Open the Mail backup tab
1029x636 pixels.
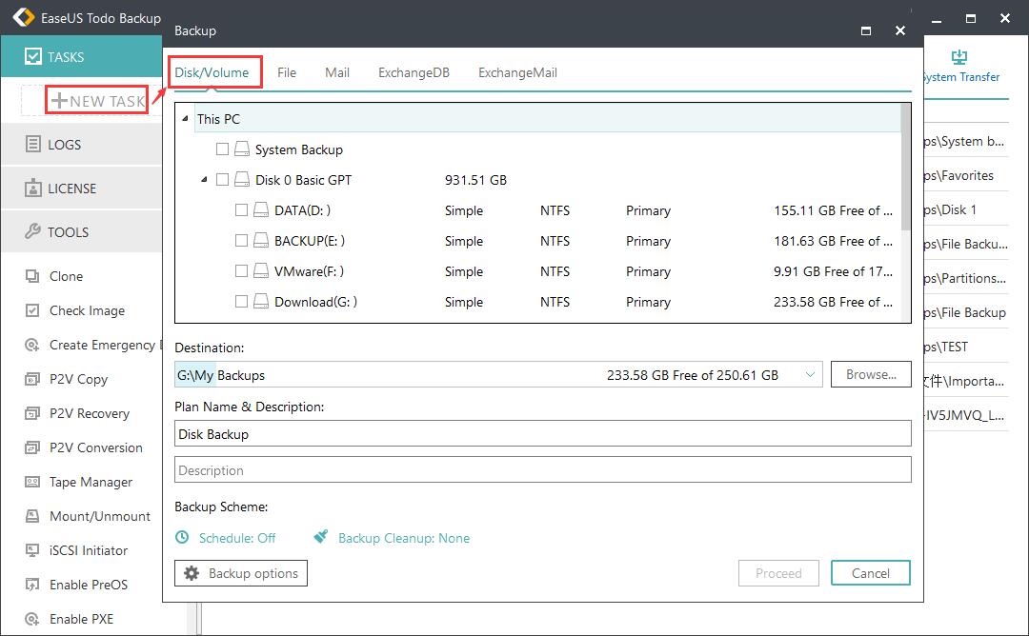click(x=337, y=72)
